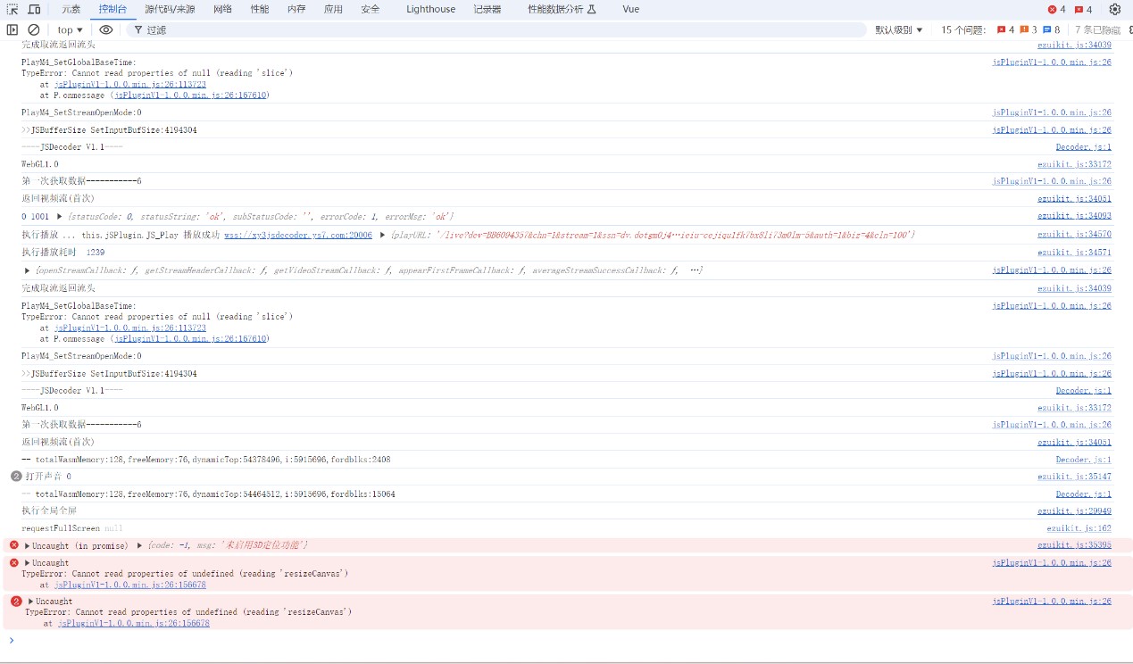Expand the playURL object entry

[x=382, y=235]
